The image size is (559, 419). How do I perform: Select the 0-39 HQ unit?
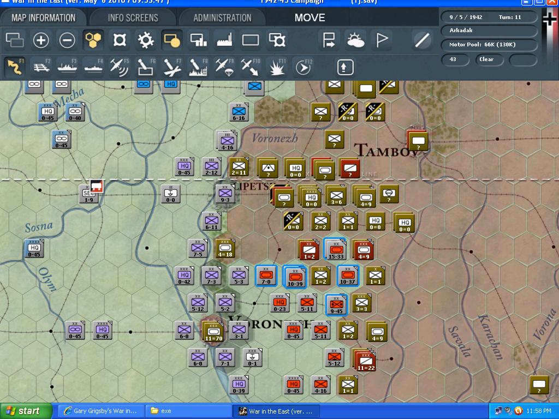point(239,385)
